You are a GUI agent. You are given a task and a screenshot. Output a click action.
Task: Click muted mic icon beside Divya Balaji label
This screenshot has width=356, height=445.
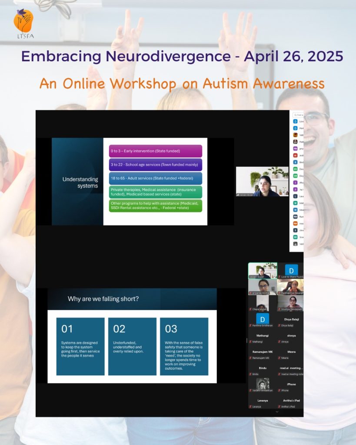coord(279,325)
